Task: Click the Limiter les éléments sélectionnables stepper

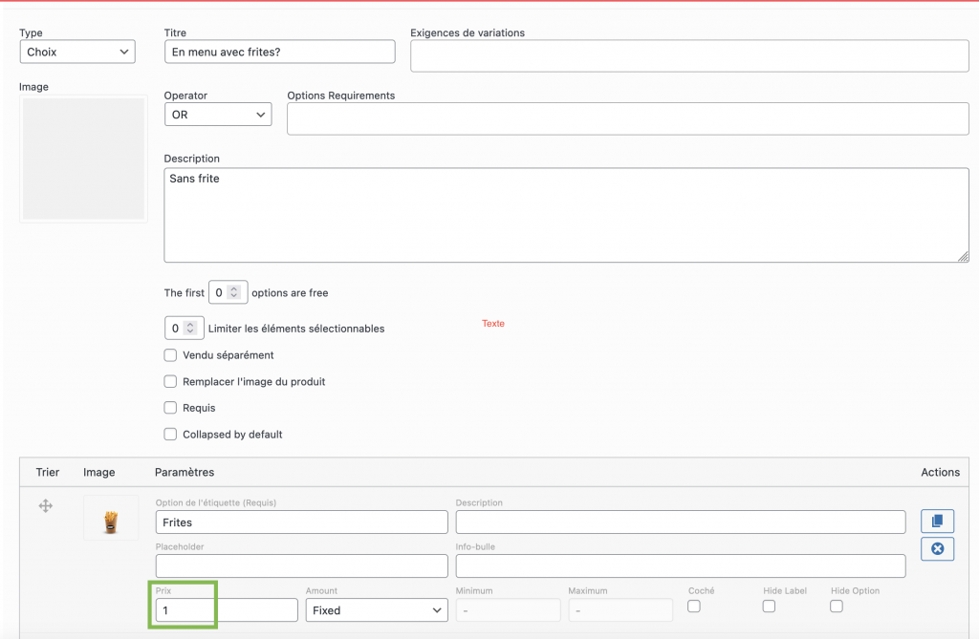Action: (x=184, y=329)
